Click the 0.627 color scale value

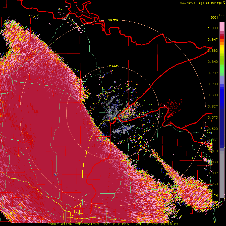coord(213,106)
